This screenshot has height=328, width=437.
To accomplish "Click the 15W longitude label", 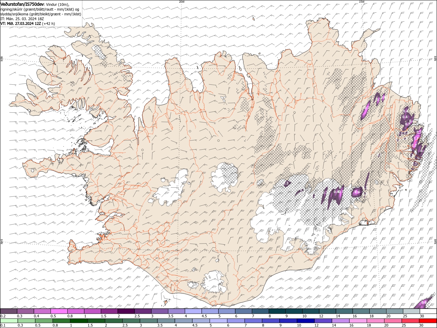I will [x=362, y=2].
